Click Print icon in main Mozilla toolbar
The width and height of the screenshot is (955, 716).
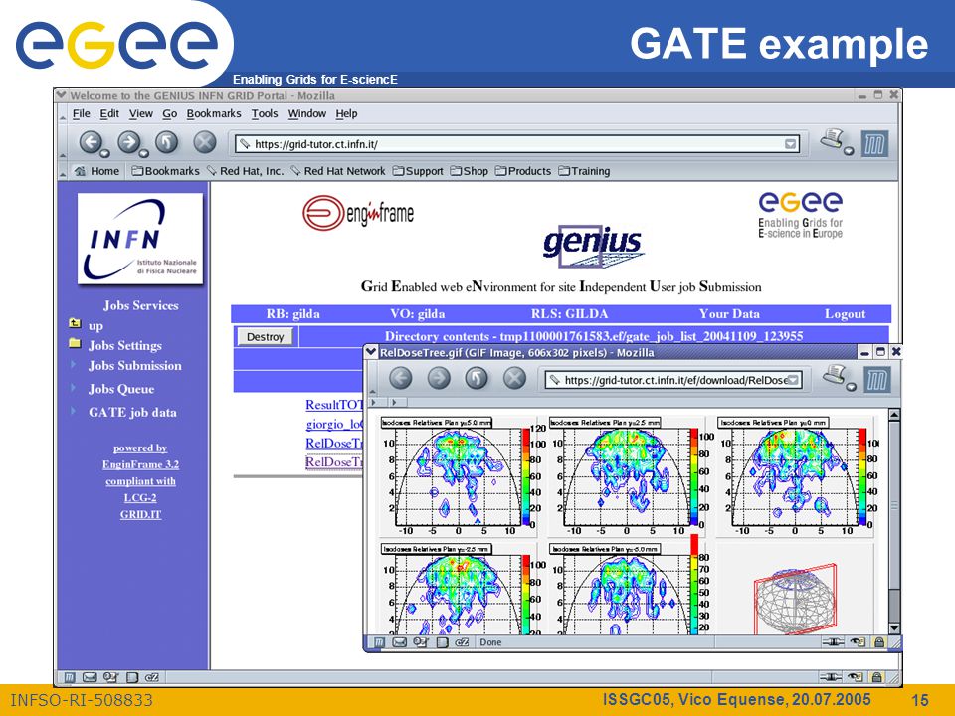coord(832,139)
